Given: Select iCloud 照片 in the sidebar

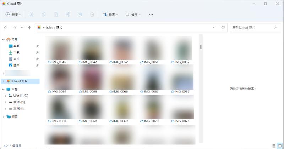Looking at the screenshot, I should (x=20, y=81).
